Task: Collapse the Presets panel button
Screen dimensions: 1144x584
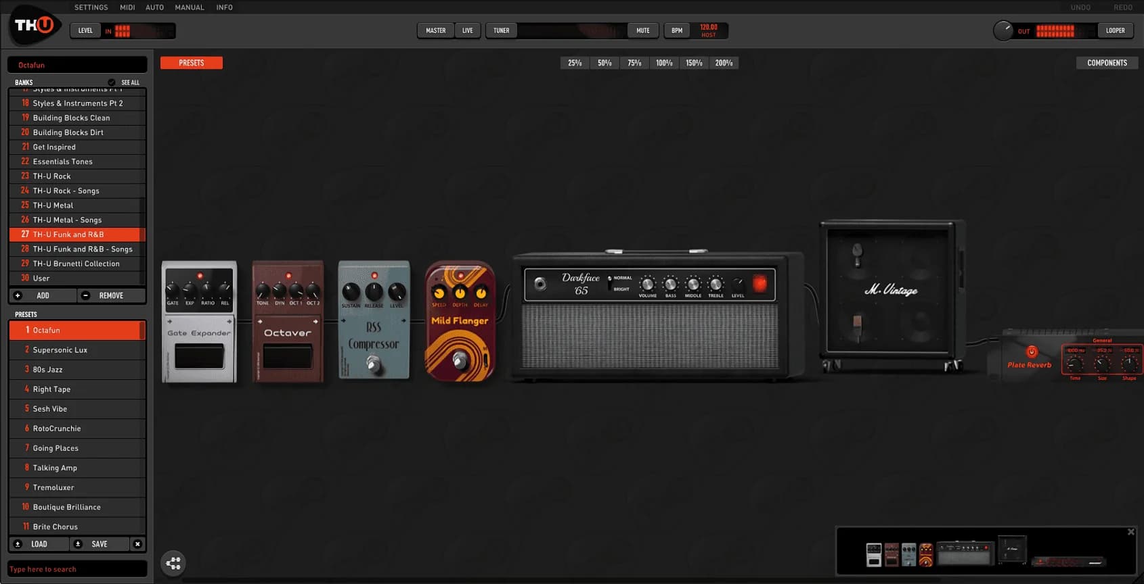Action: click(191, 63)
